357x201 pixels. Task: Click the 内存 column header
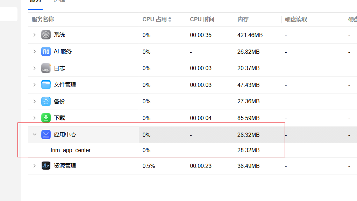tap(243, 20)
